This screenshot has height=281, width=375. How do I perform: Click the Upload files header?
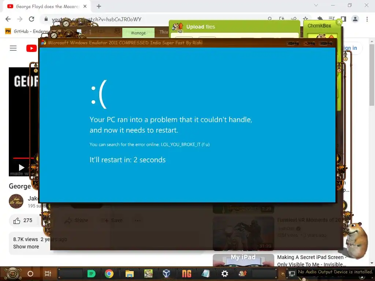[200, 27]
